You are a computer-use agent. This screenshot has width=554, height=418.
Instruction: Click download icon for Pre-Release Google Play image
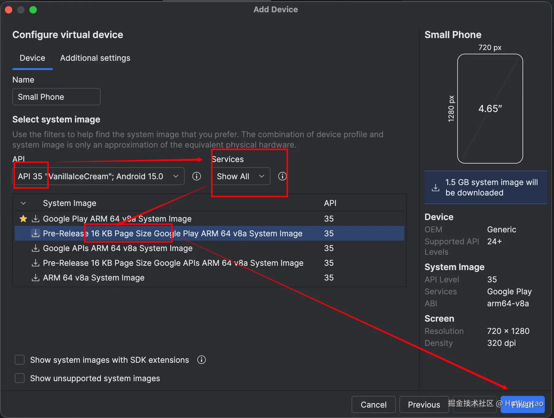click(36, 234)
